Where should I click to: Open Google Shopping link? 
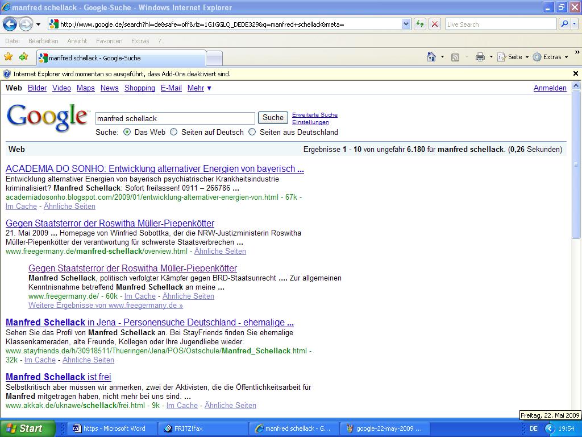pyautogui.click(x=140, y=88)
